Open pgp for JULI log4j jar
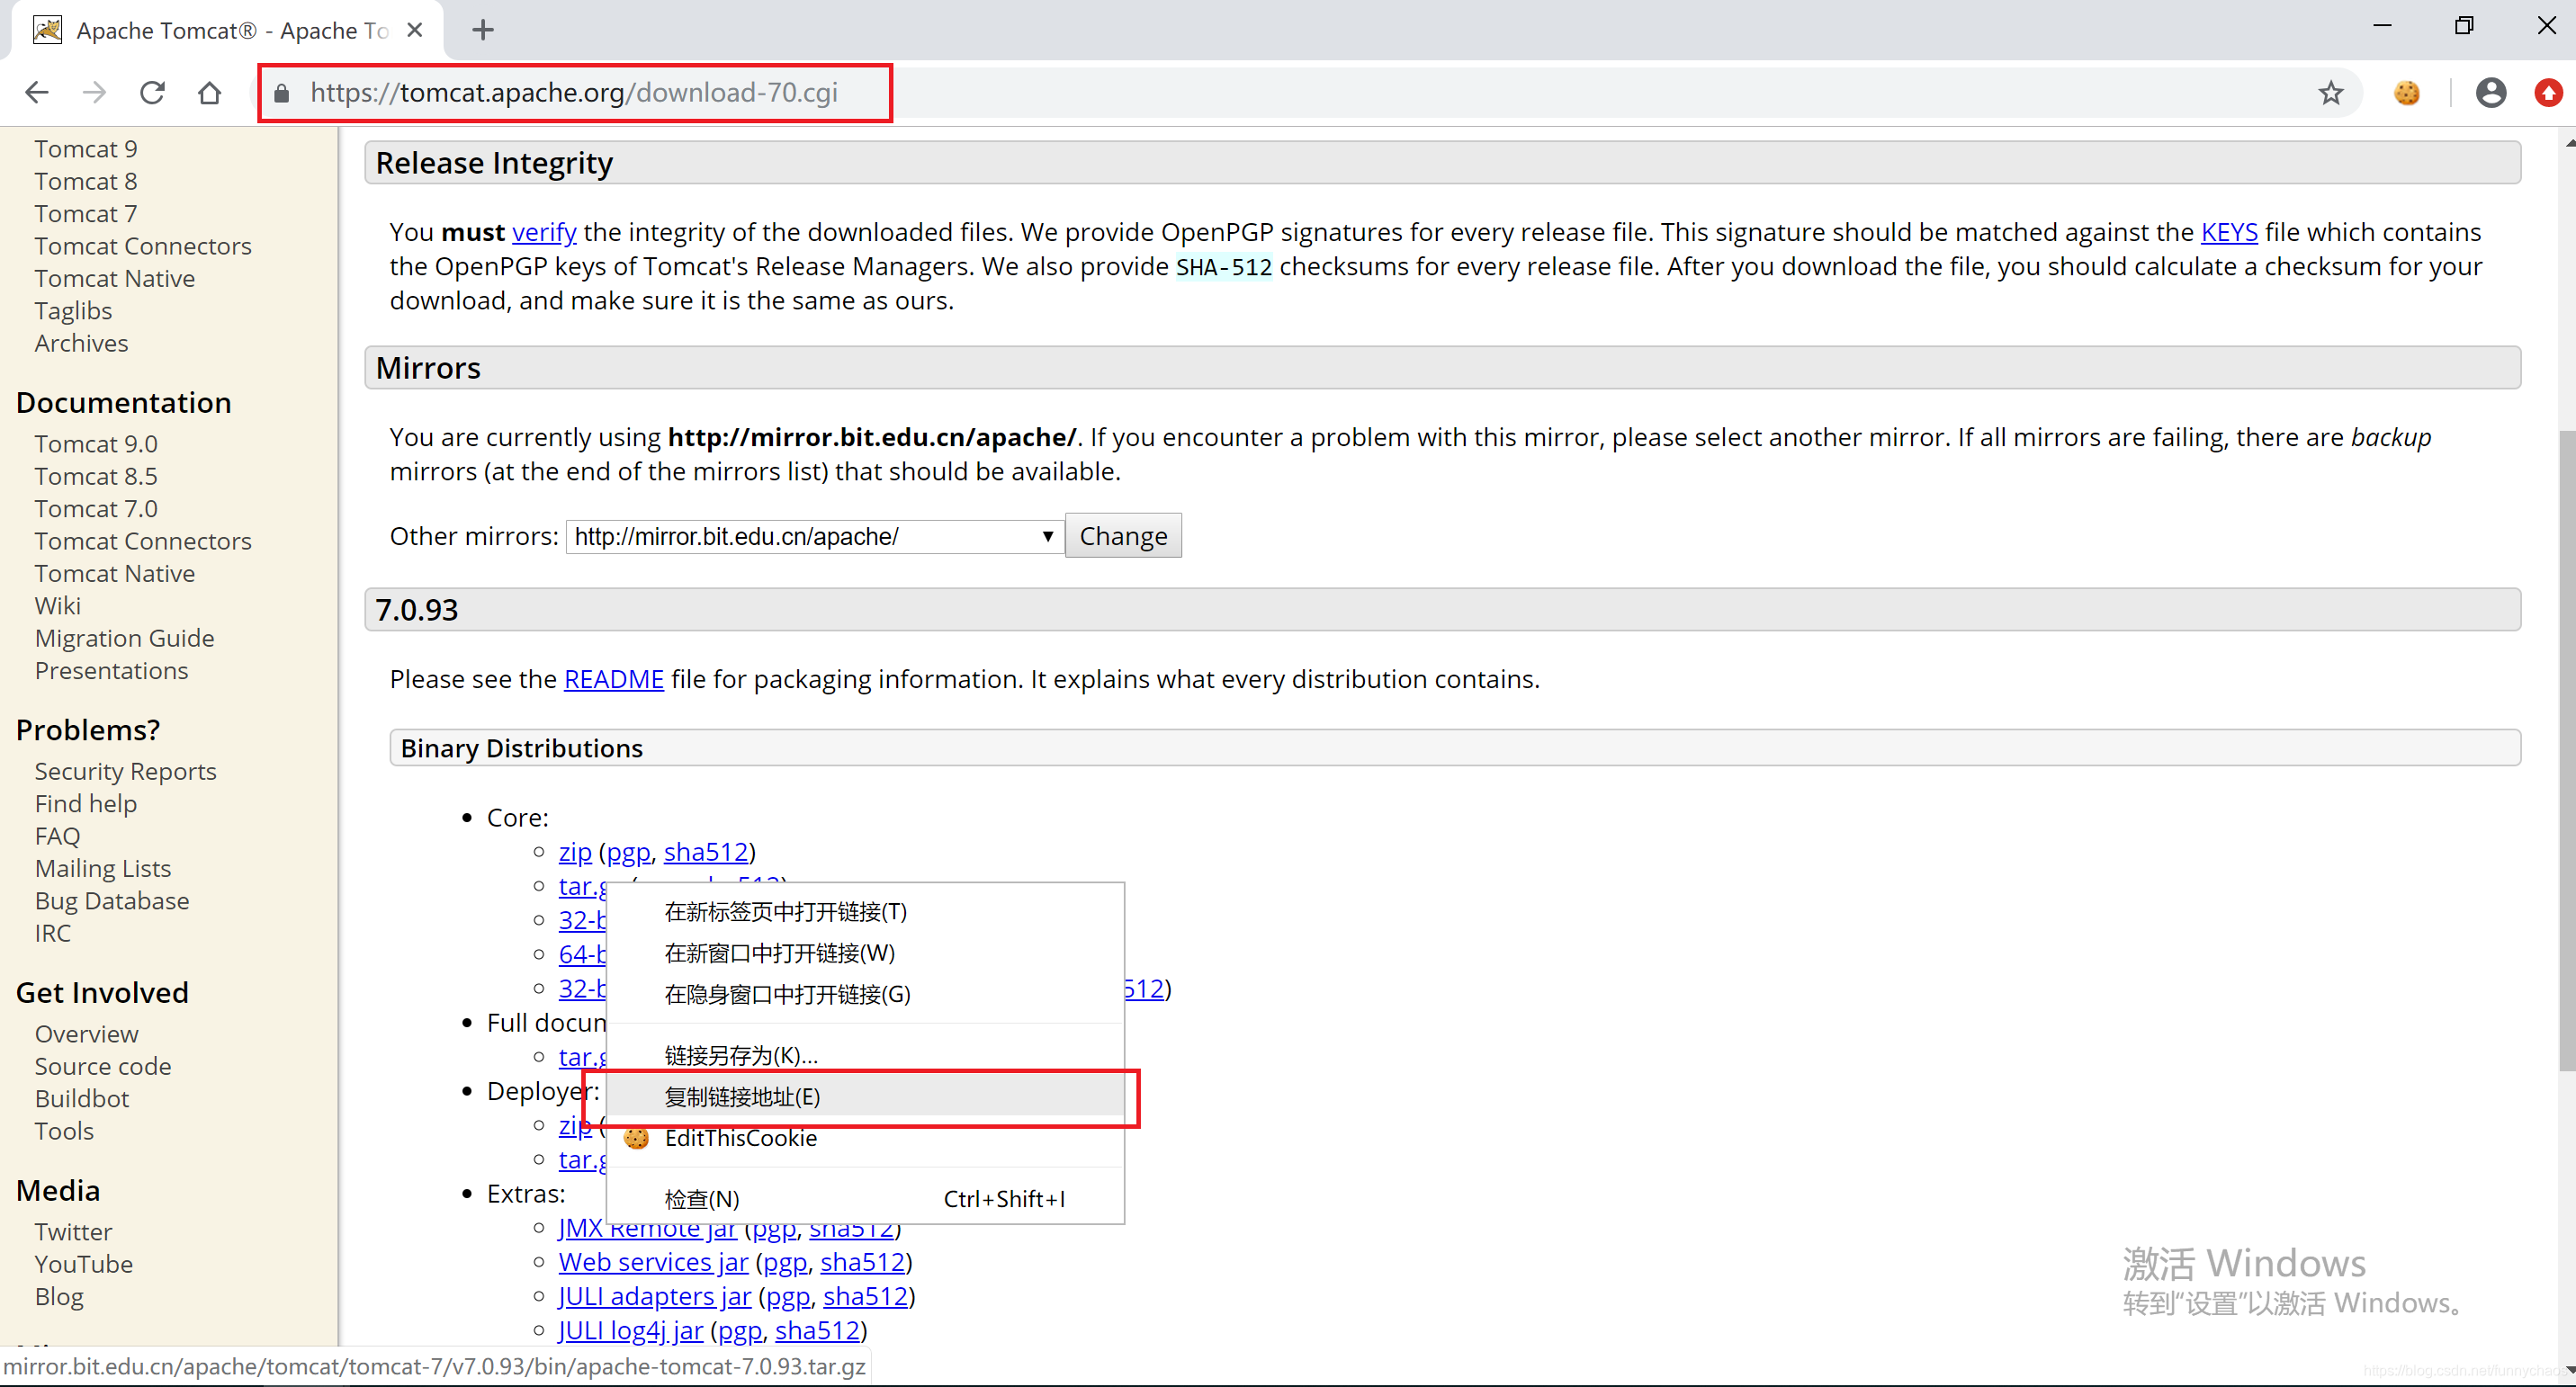Screen dimensions: 2576x1387 (740, 1330)
